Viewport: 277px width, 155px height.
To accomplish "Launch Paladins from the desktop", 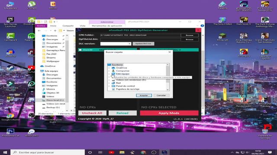I will [222, 5].
